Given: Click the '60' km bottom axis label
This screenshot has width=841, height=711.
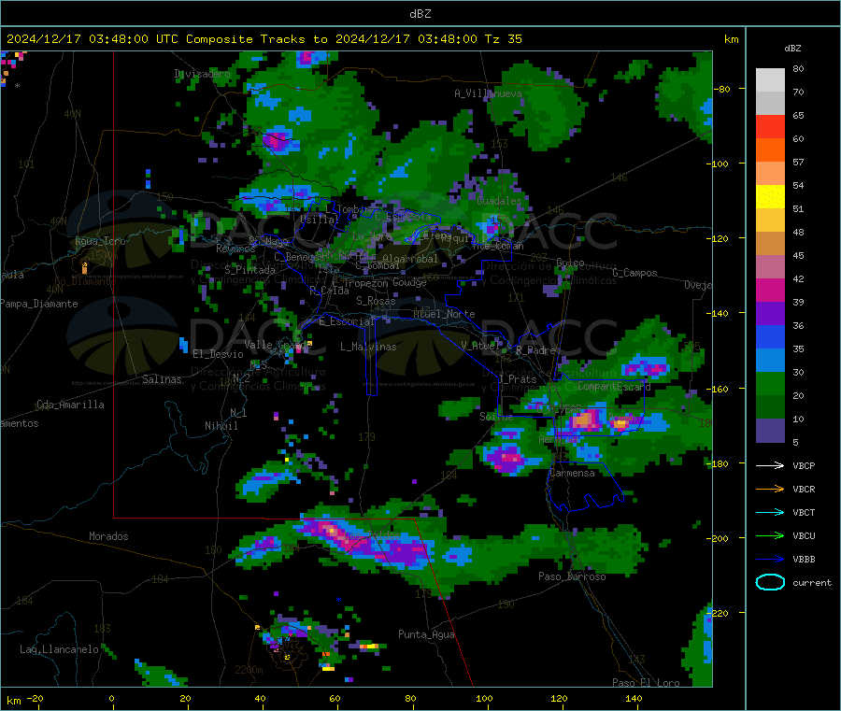Looking at the screenshot, I should (x=335, y=698).
